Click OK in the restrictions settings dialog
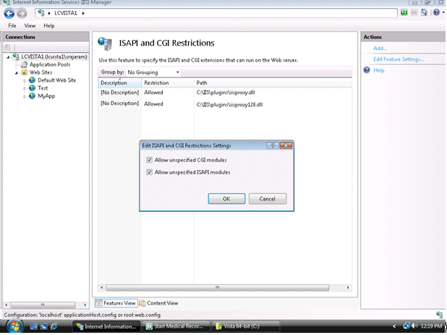Screen dimensions: 447x335 point(226,199)
